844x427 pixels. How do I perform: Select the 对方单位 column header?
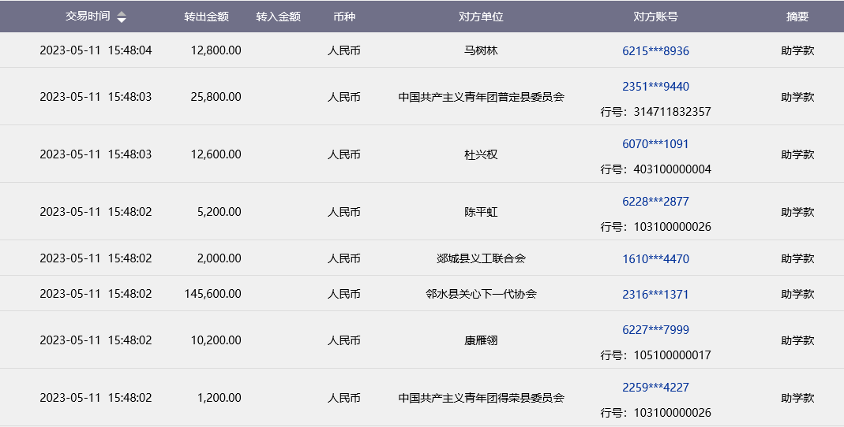[481, 17]
